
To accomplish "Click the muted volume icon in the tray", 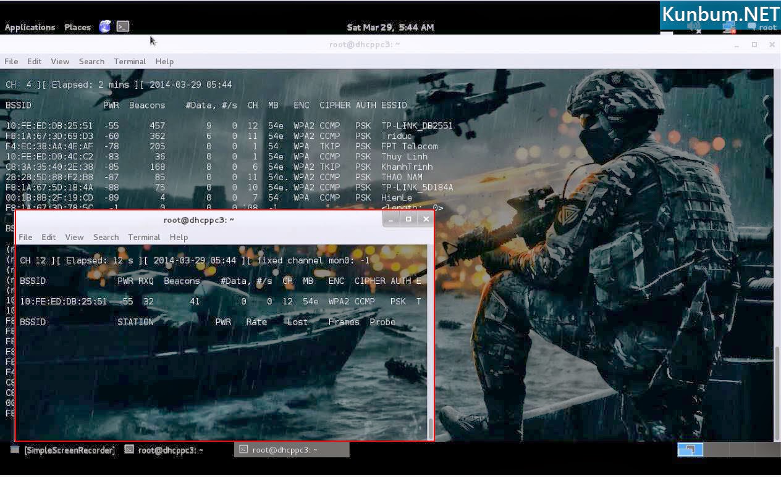I will coord(693,27).
